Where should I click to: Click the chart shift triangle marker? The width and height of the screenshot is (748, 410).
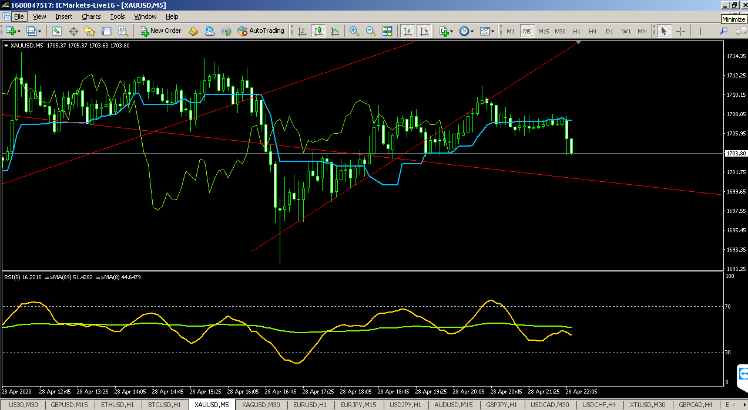click(579, 42)
